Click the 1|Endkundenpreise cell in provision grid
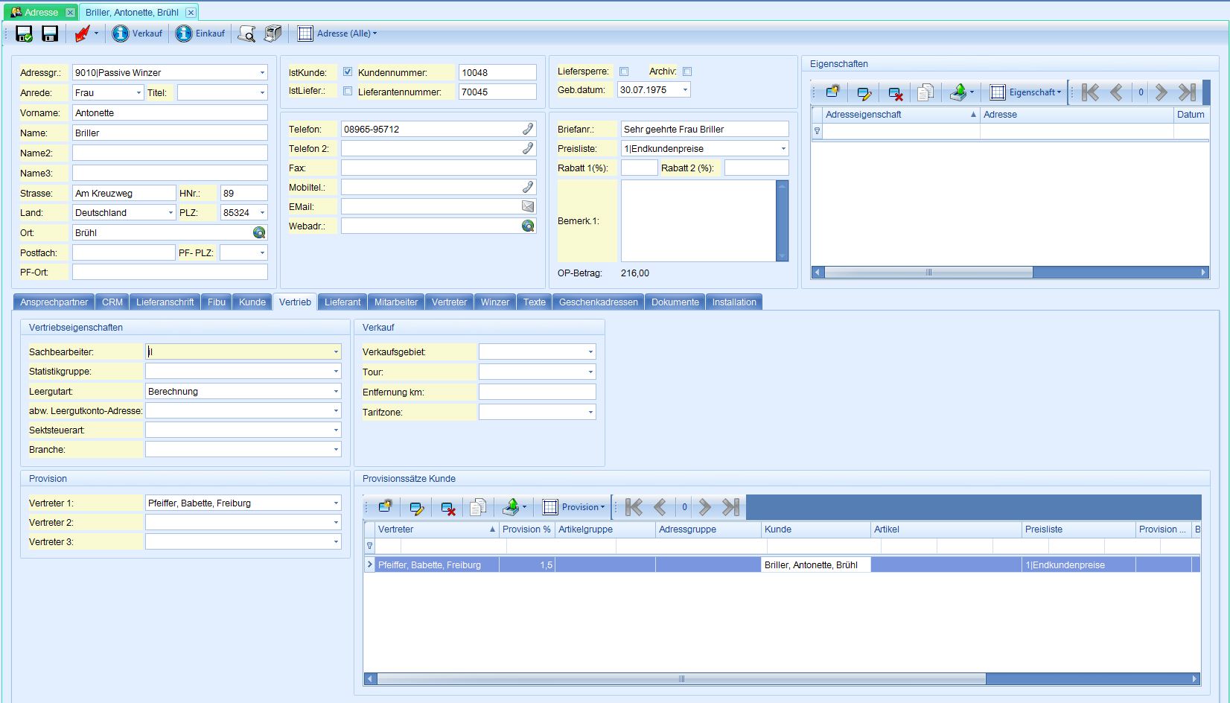 coord(1078,565)
